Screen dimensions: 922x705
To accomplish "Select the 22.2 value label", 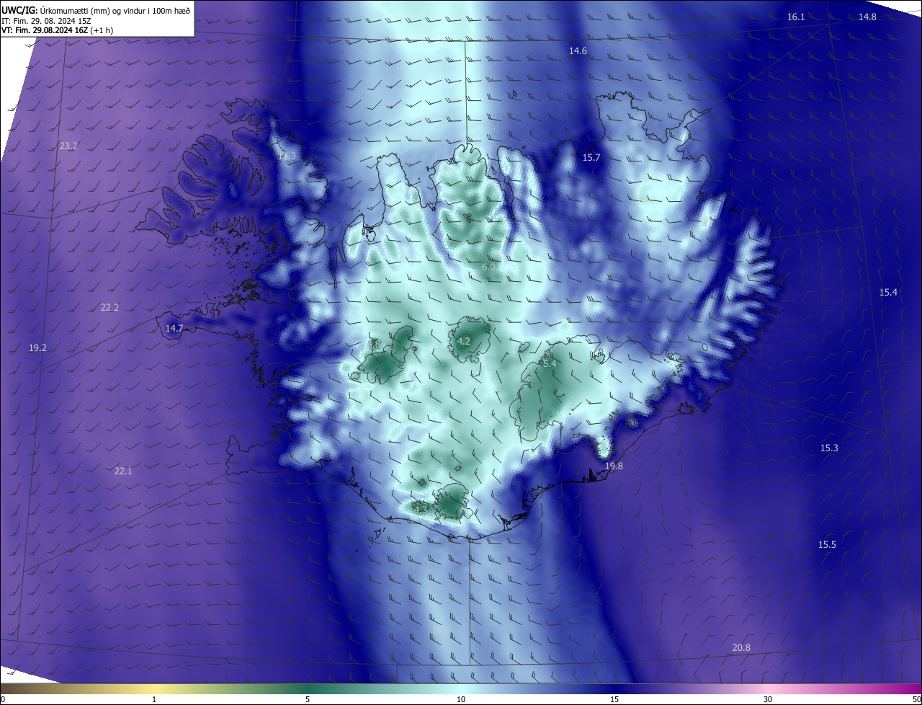I will (109, 307).
